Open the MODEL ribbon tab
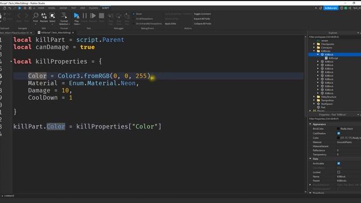The width and height of the screenshot is (361, 203). (x=51, y=8)
